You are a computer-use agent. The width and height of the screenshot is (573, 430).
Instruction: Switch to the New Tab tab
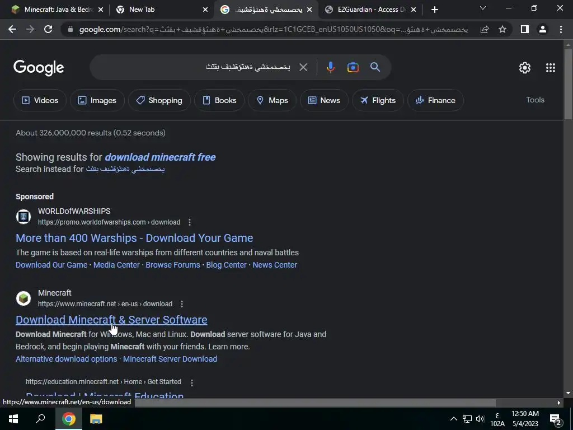tap(161, 10)
